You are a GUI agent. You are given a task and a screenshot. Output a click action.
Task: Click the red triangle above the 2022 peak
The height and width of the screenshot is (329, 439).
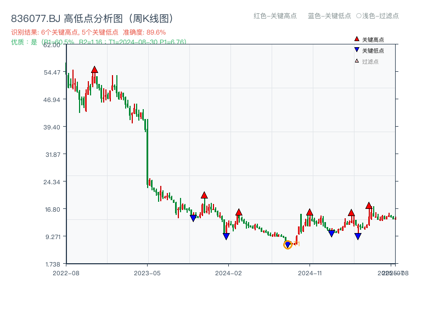tap(94, 70)
